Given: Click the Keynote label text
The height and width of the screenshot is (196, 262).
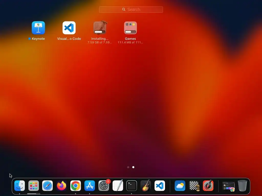Looking at the screenshot, I should 38,39.
